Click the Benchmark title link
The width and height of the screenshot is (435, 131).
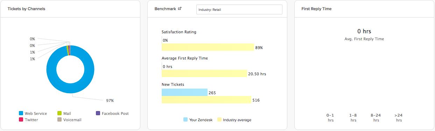166,9
